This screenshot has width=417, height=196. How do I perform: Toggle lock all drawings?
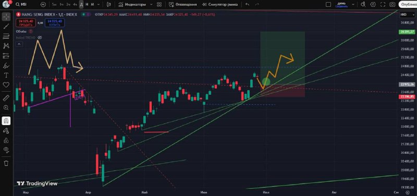[6, 140]
